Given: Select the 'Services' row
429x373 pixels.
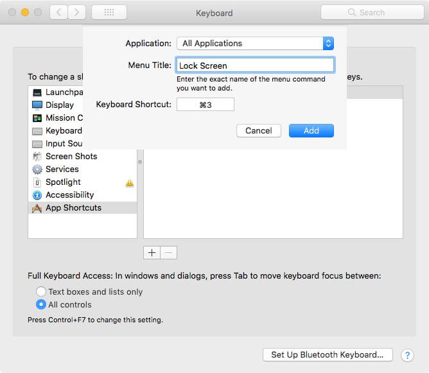Looking at the screenshot, I should click(82, 169).
